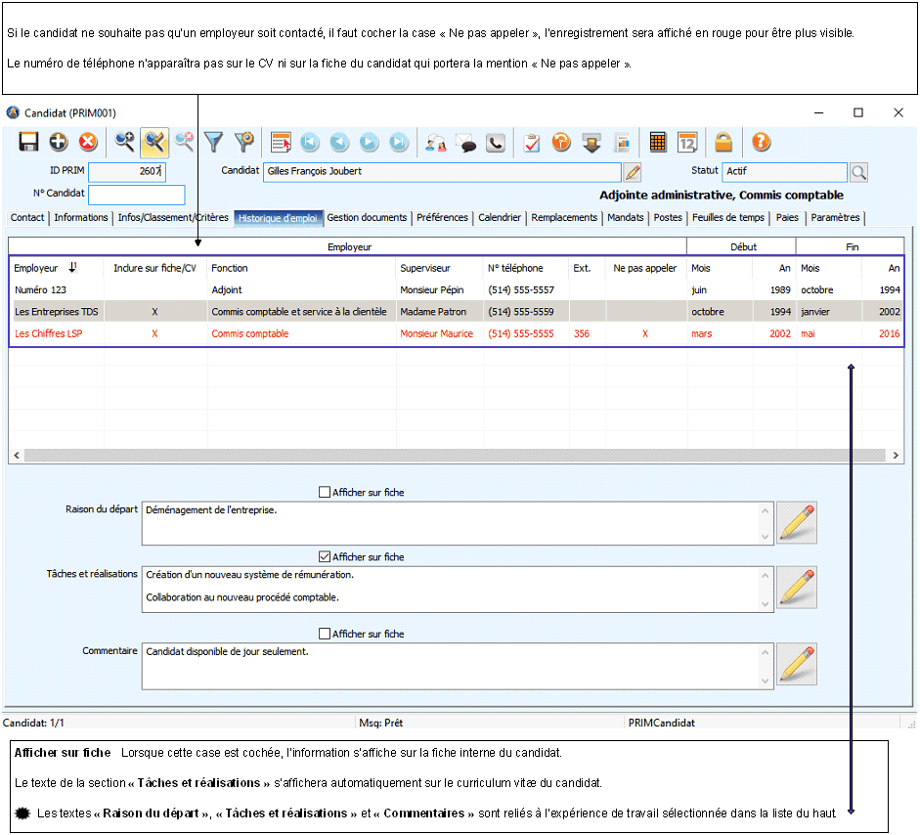Open the Feuilles de temps tab

coord(728,218)
